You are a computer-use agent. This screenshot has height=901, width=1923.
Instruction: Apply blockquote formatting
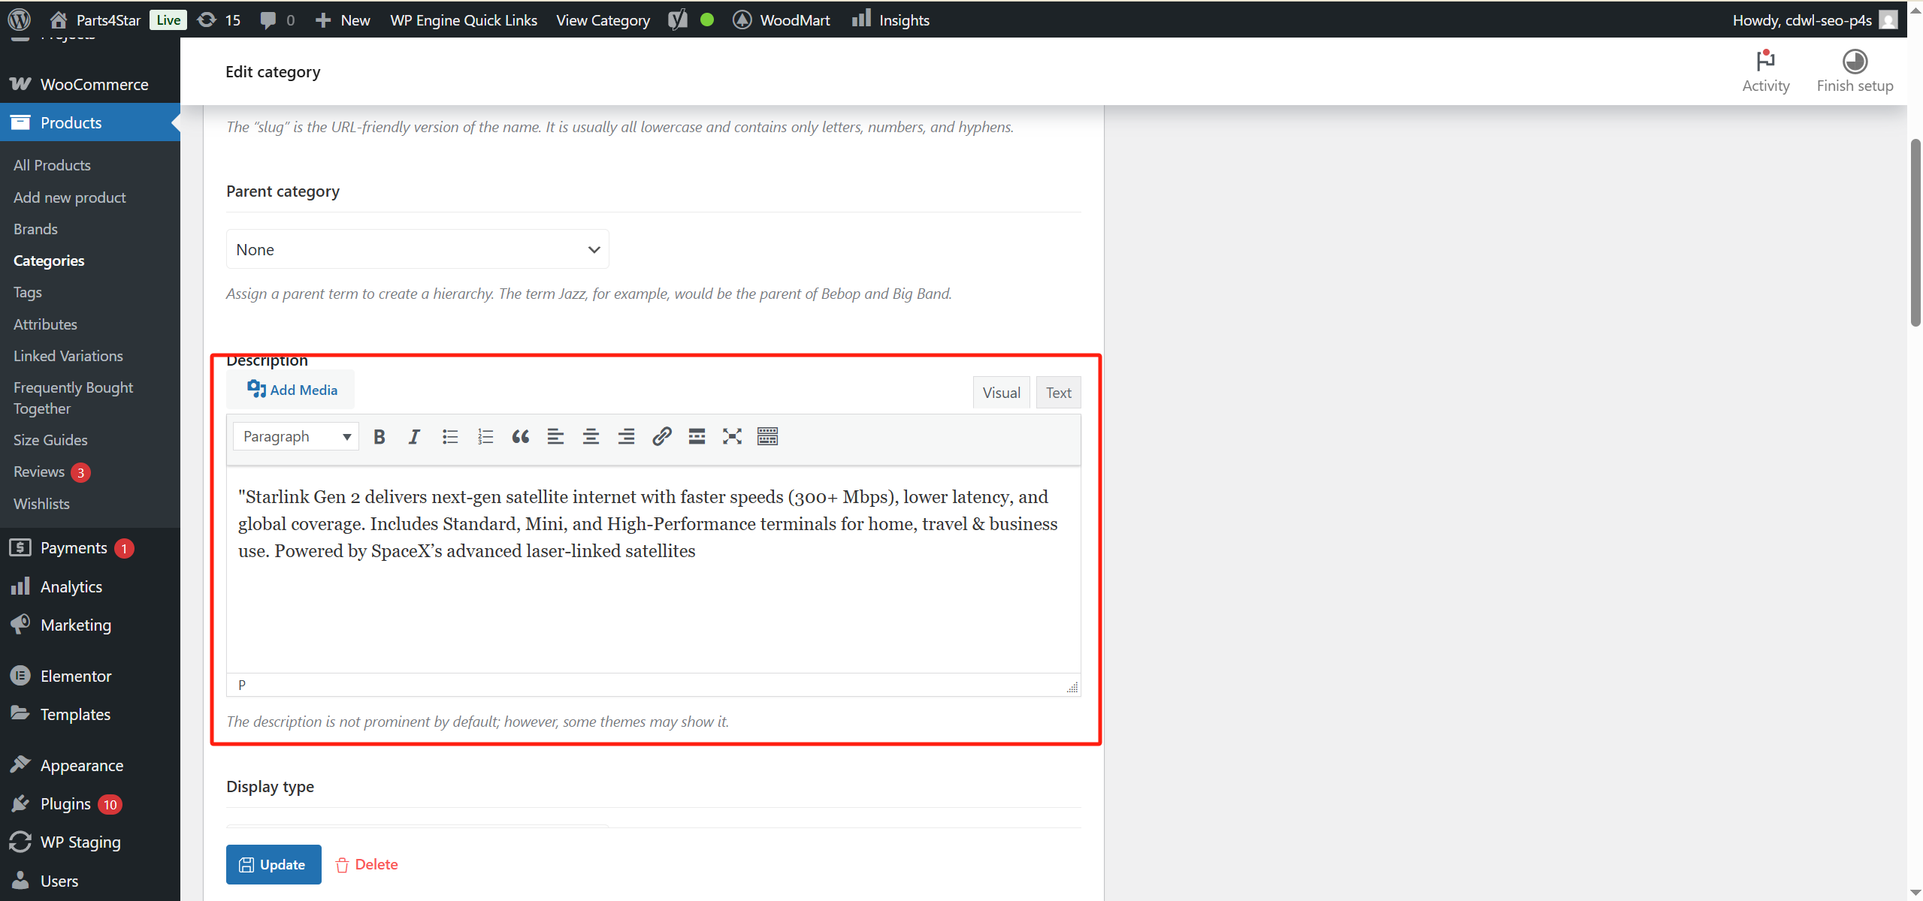520,437
